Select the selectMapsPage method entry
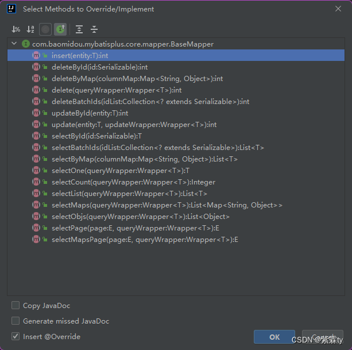 pos(144,240)
